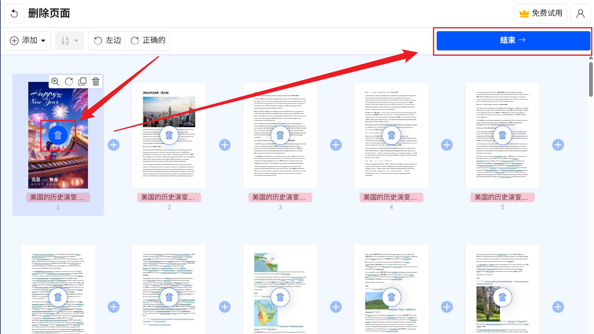Select the 左边 rotate option
Image resolution: width=594 pixels, height=334 pixels.
pos(107,41)
